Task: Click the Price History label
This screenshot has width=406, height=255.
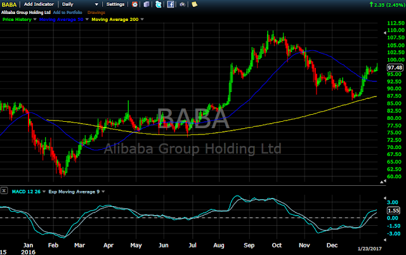Action: (17, 20)
